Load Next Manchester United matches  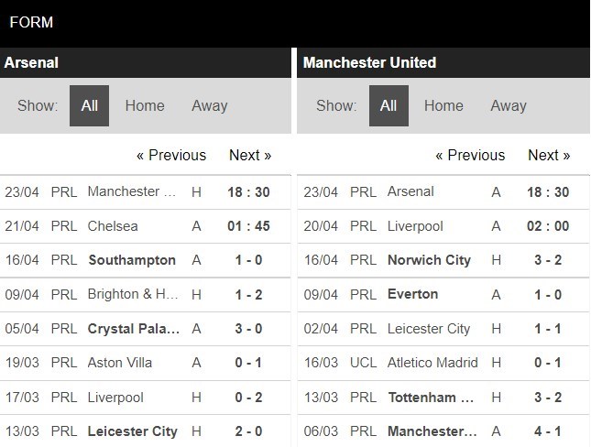[549, 155]
